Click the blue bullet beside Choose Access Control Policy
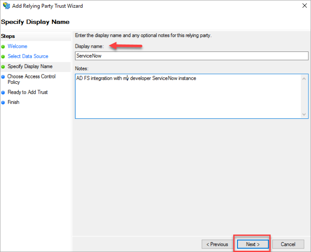Viewport: 311px width, 252px height. tap(3, 77)
